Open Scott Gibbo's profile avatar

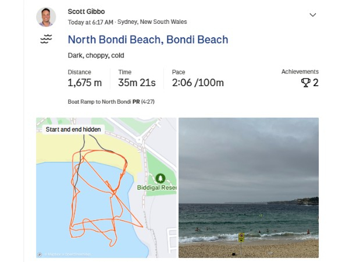click(46, 17)
